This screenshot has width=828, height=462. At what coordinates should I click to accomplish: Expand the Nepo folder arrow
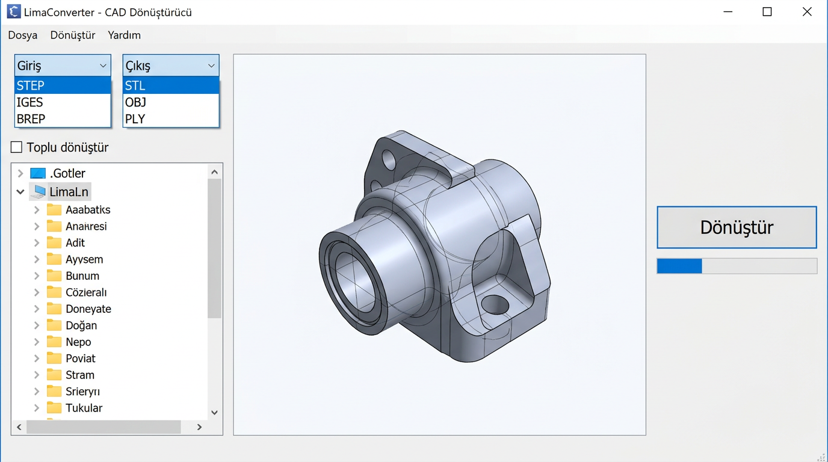(x=37, y=342)
